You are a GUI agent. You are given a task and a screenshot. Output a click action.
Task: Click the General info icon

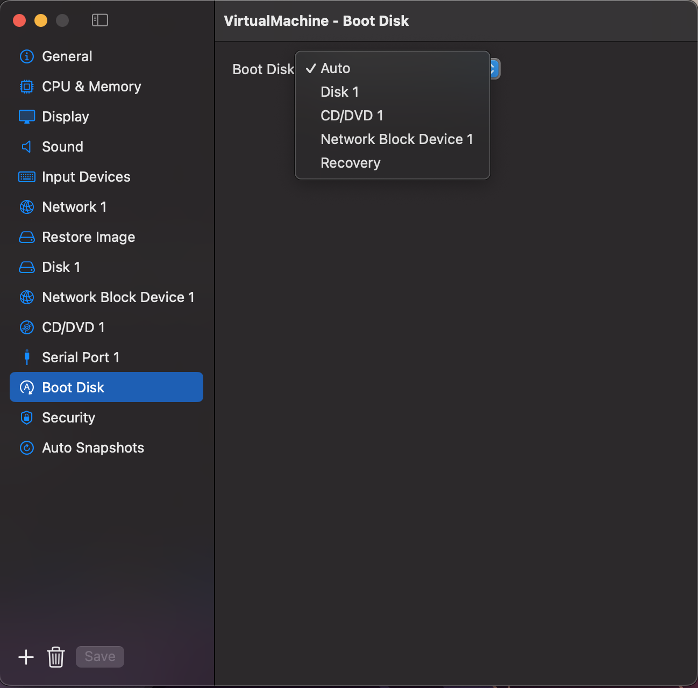[x=26, y=56]
